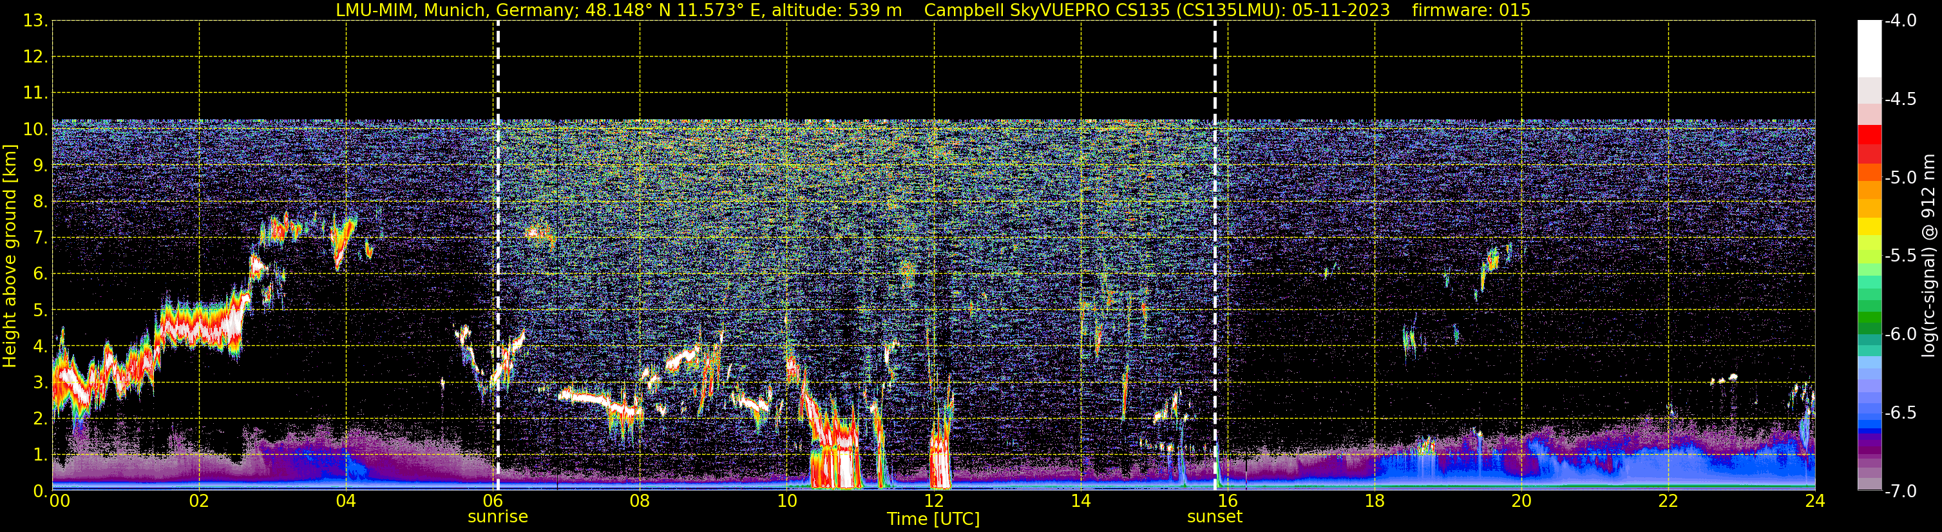Click the '18' time axis tick label
The image size is (1942, 532).
(x=1375, y=500)
